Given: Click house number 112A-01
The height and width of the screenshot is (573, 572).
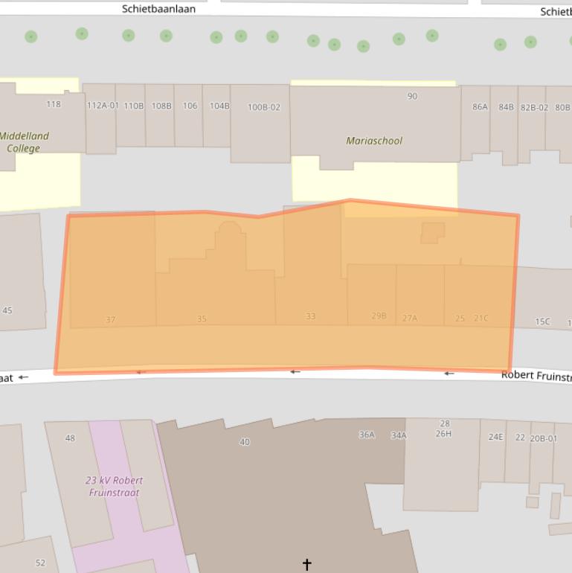Looking at the screenshot, I should point(103,106).
